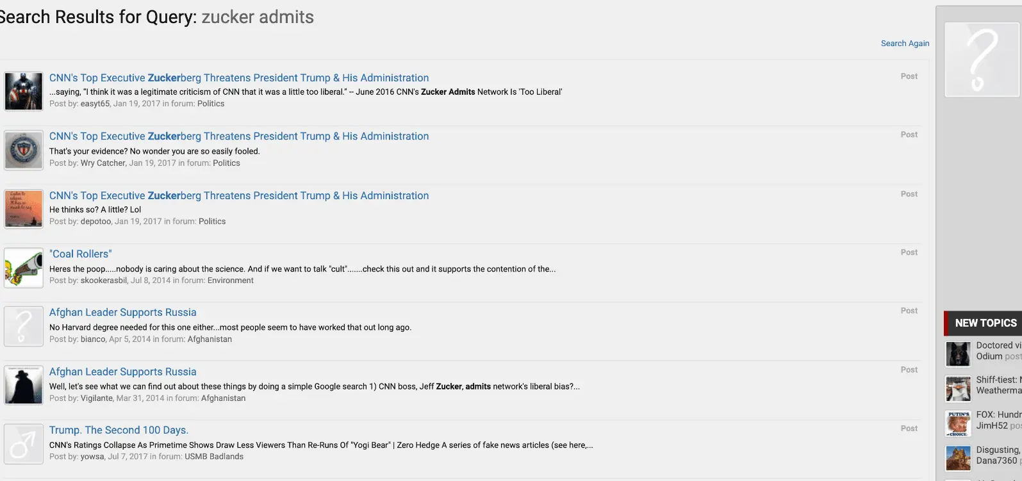Open Trump. The Second 100 Days. thread

119,430
